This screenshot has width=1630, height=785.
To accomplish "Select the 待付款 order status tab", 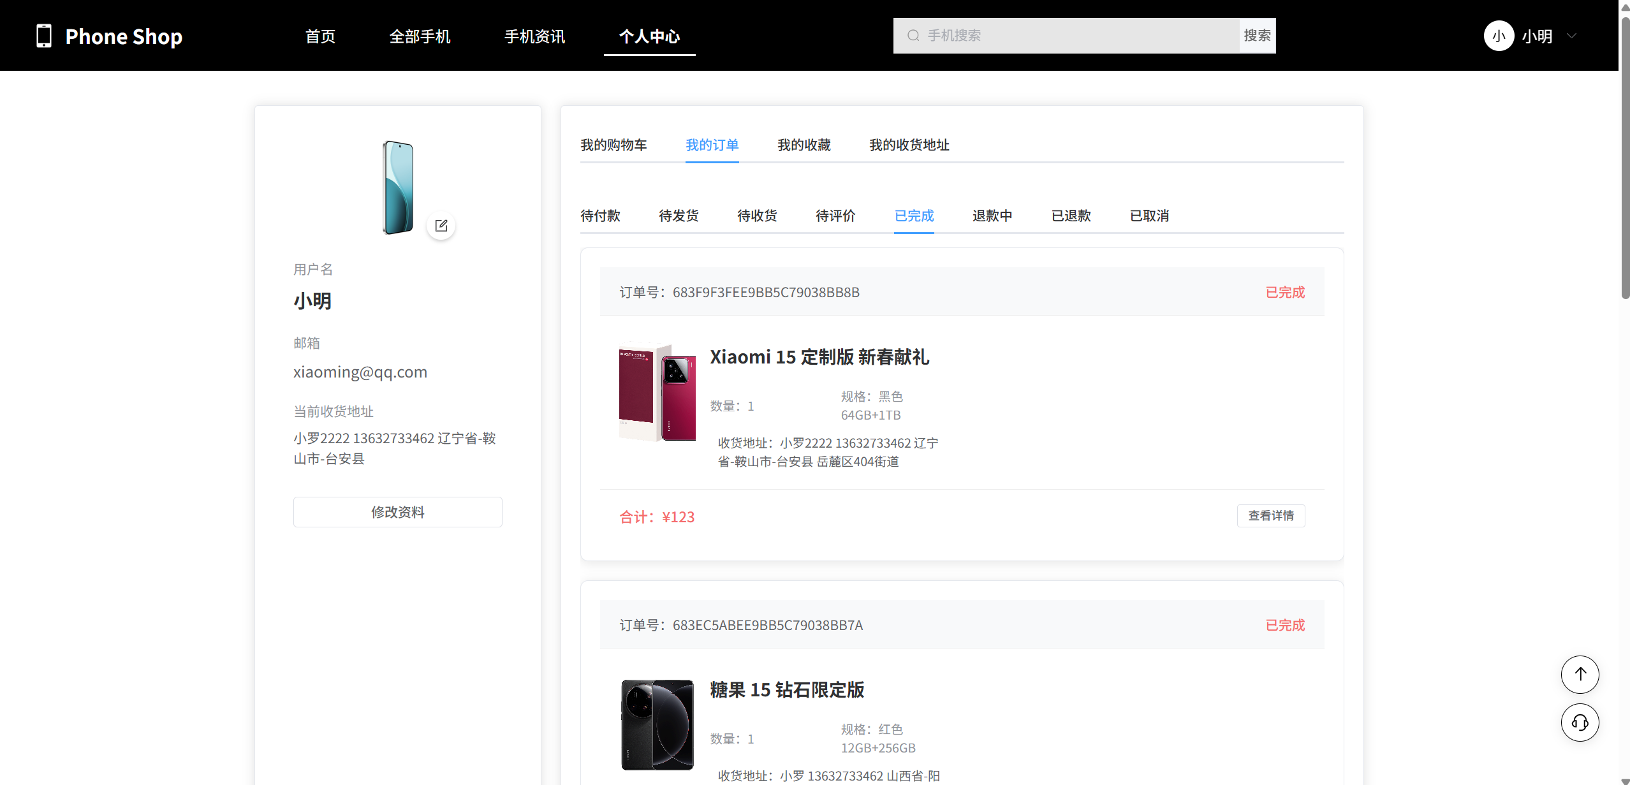I will coord(600,216).
